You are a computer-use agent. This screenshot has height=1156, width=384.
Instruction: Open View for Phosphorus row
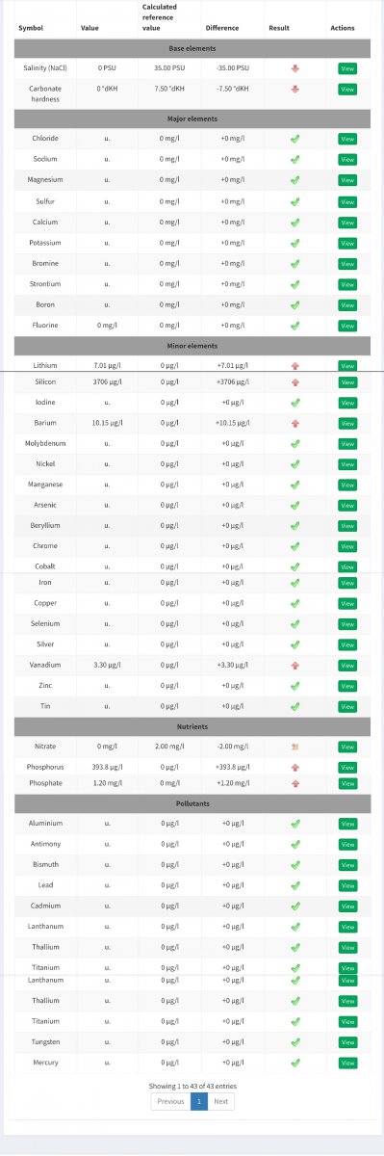click(x=347, y=768)
